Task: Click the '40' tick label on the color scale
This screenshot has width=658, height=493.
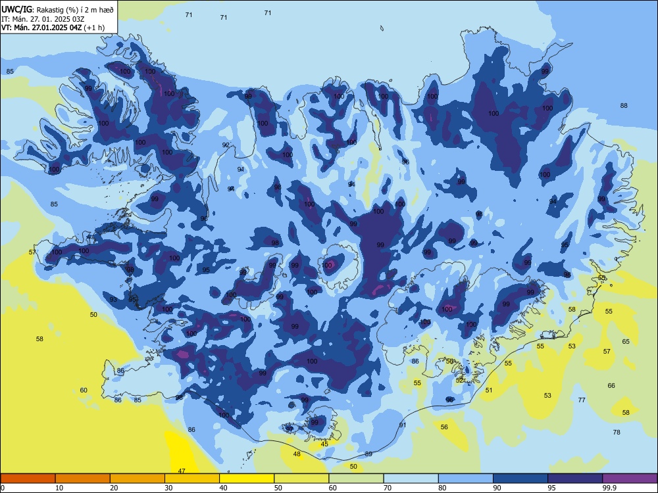Action: [223, 488]
